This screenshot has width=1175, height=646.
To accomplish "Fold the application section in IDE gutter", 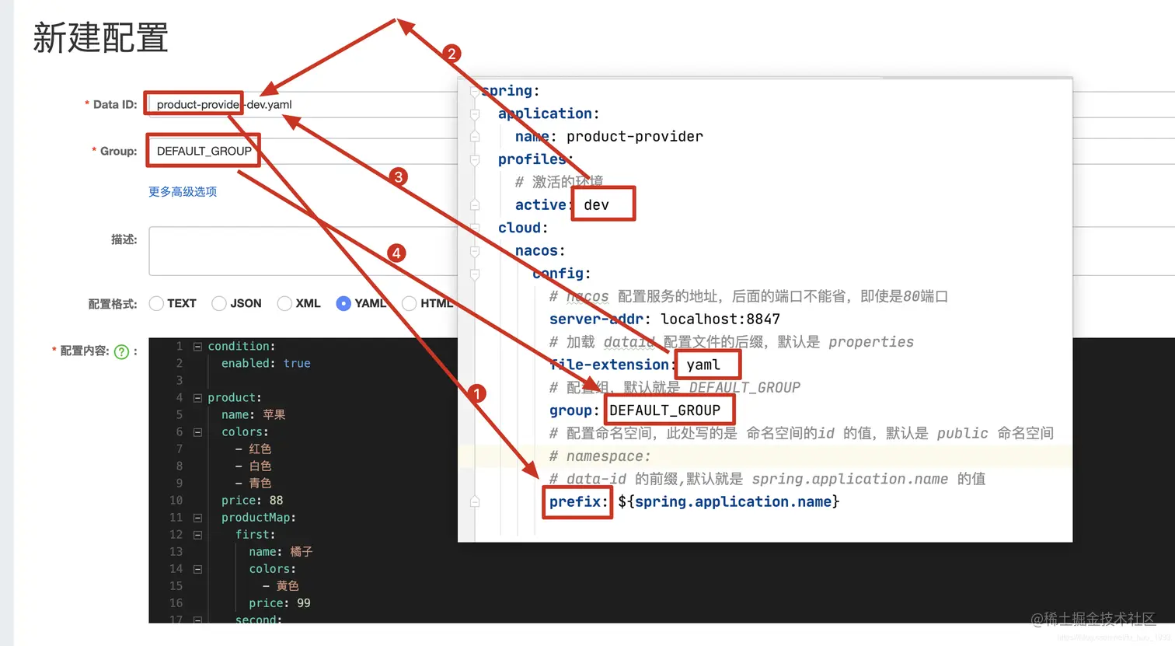I will pos(474,114).
